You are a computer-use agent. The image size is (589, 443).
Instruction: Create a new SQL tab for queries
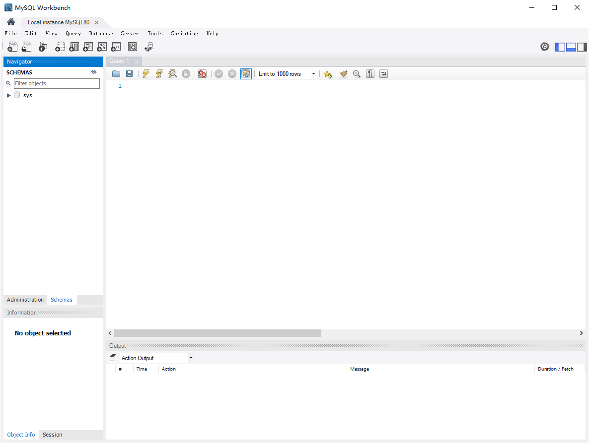[x=12, y=47]
